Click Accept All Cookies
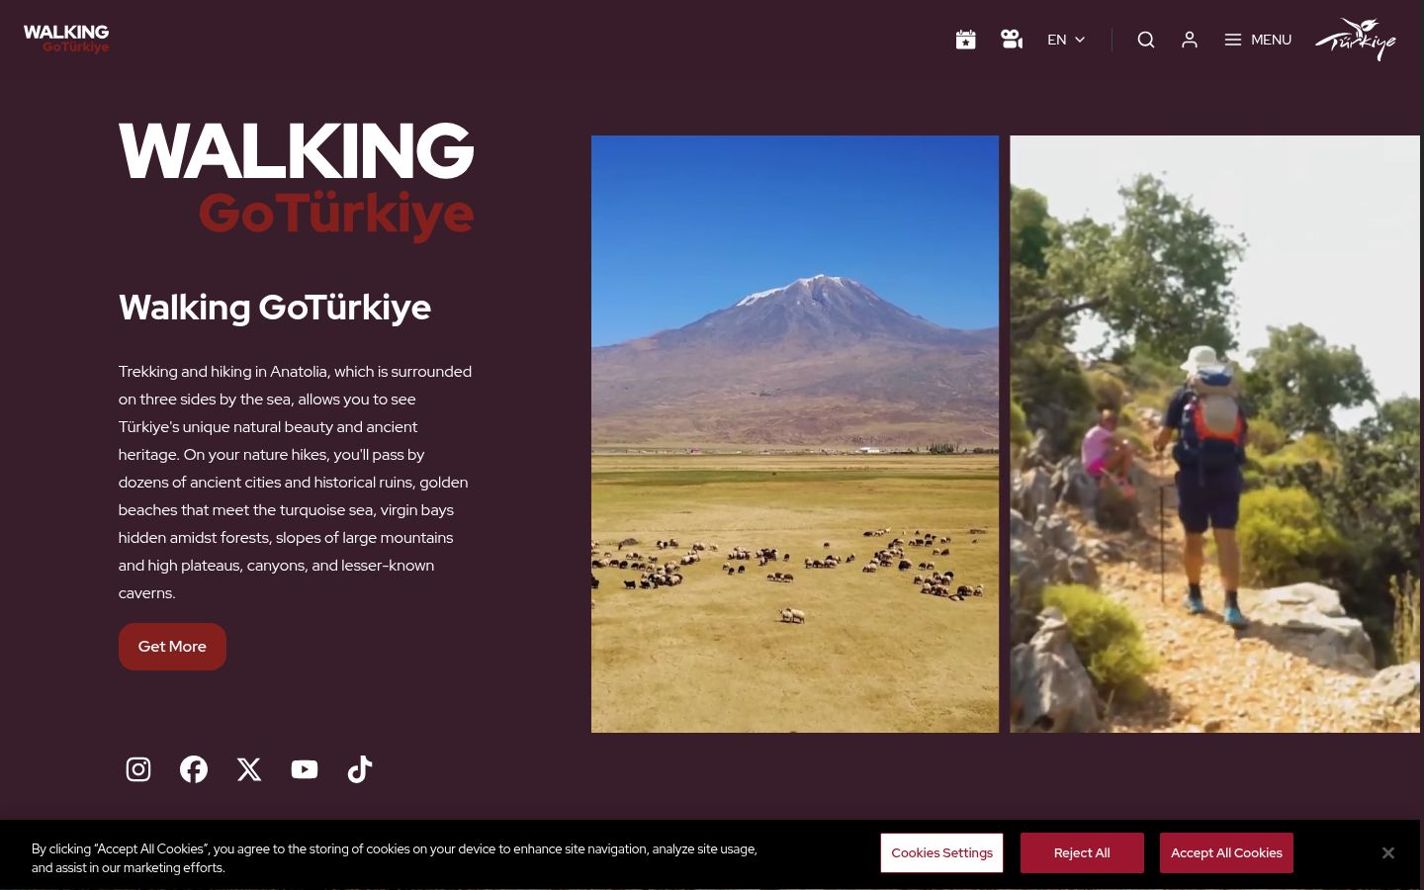Viewport: 1424px width, 890px height. coord(1226,852)
